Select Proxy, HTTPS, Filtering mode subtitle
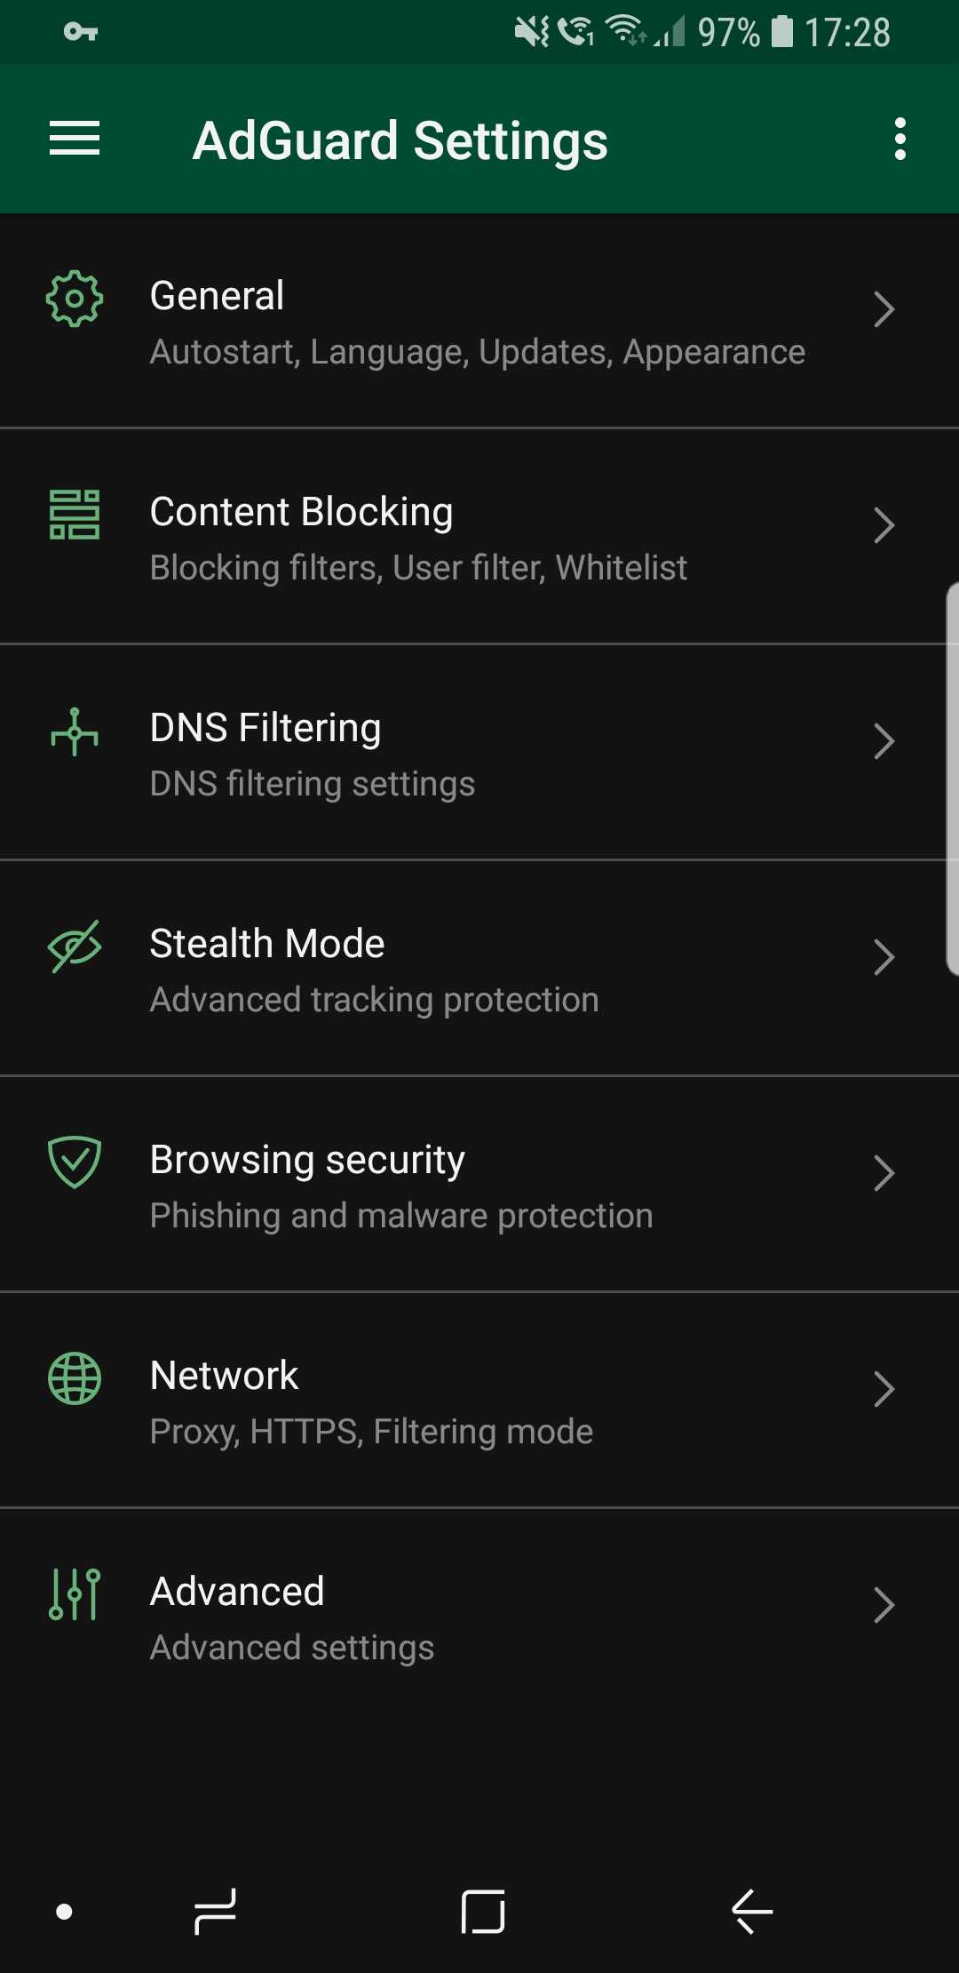Viewport: 959px width, 1973px height. [x=371, y=1432]
